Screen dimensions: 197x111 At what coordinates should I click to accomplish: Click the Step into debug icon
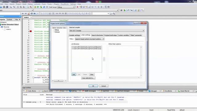pyautogui.click(x=87, y=7)
